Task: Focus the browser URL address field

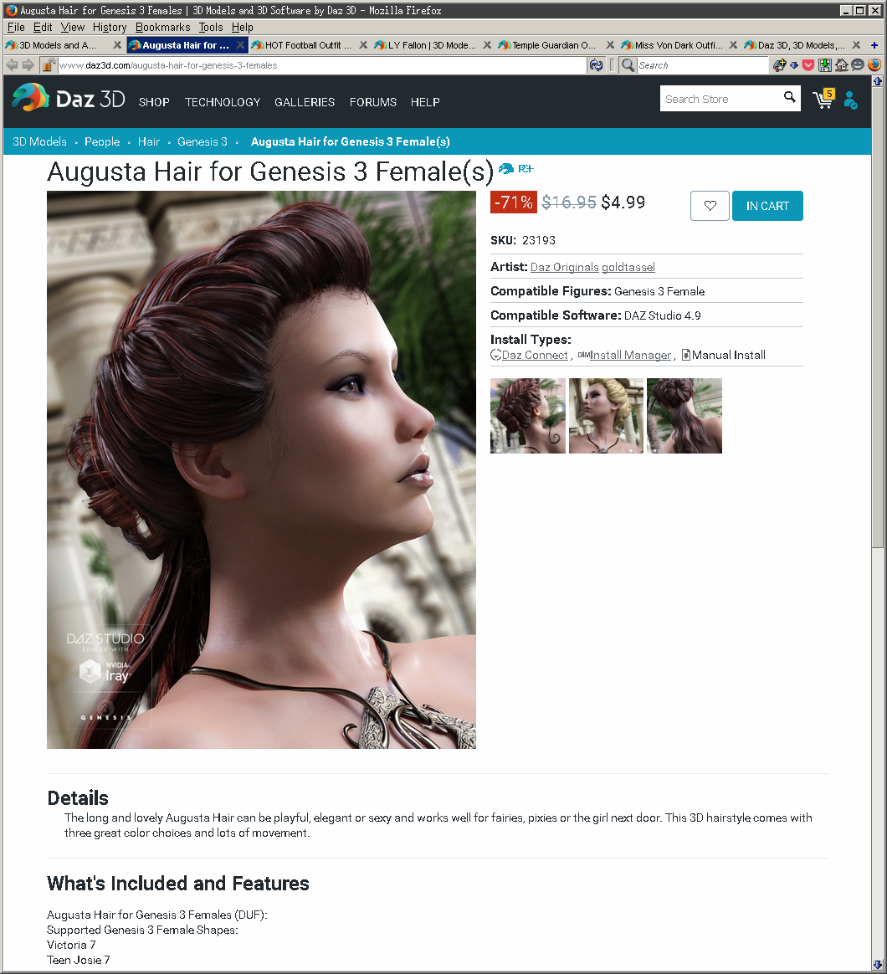Action: (x=322, y=65)
